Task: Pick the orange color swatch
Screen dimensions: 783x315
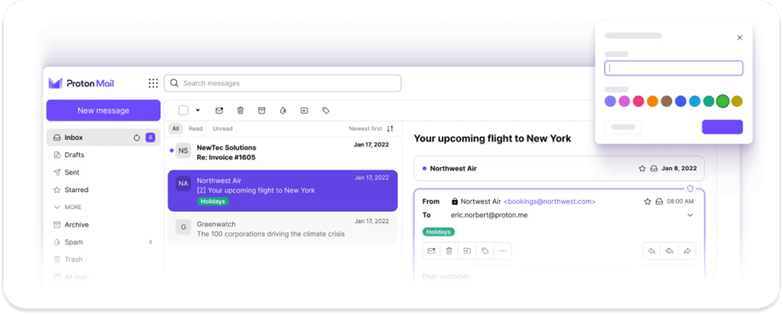Action: pyautogui.click(x=652, y=101)
